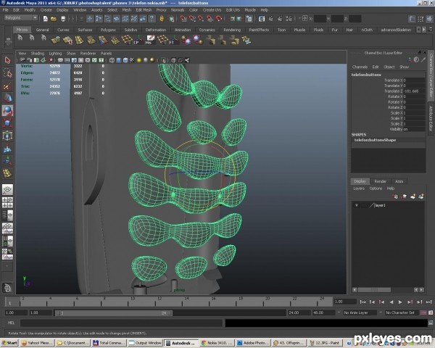Step to next key button
The width and height of the screenshot is (435, 348).
tap(410, 302)
